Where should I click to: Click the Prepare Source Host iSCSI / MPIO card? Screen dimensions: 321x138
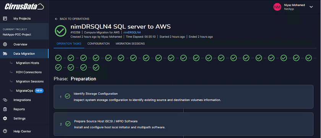[x=183, y=124]
